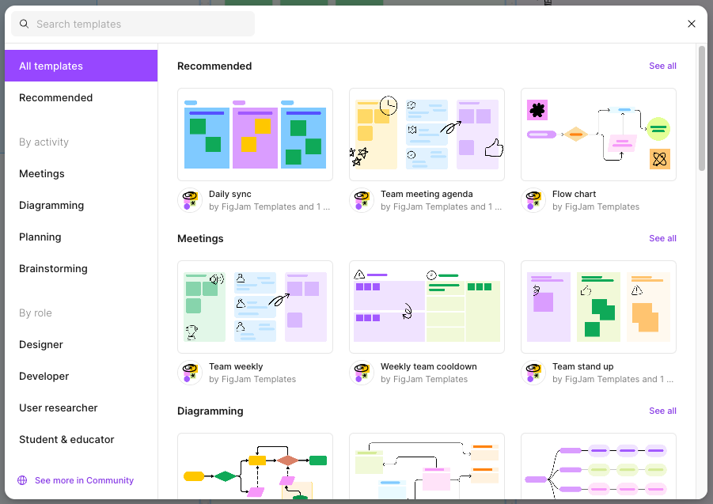Click the Recommended section heading

click(x=214, y=66)
